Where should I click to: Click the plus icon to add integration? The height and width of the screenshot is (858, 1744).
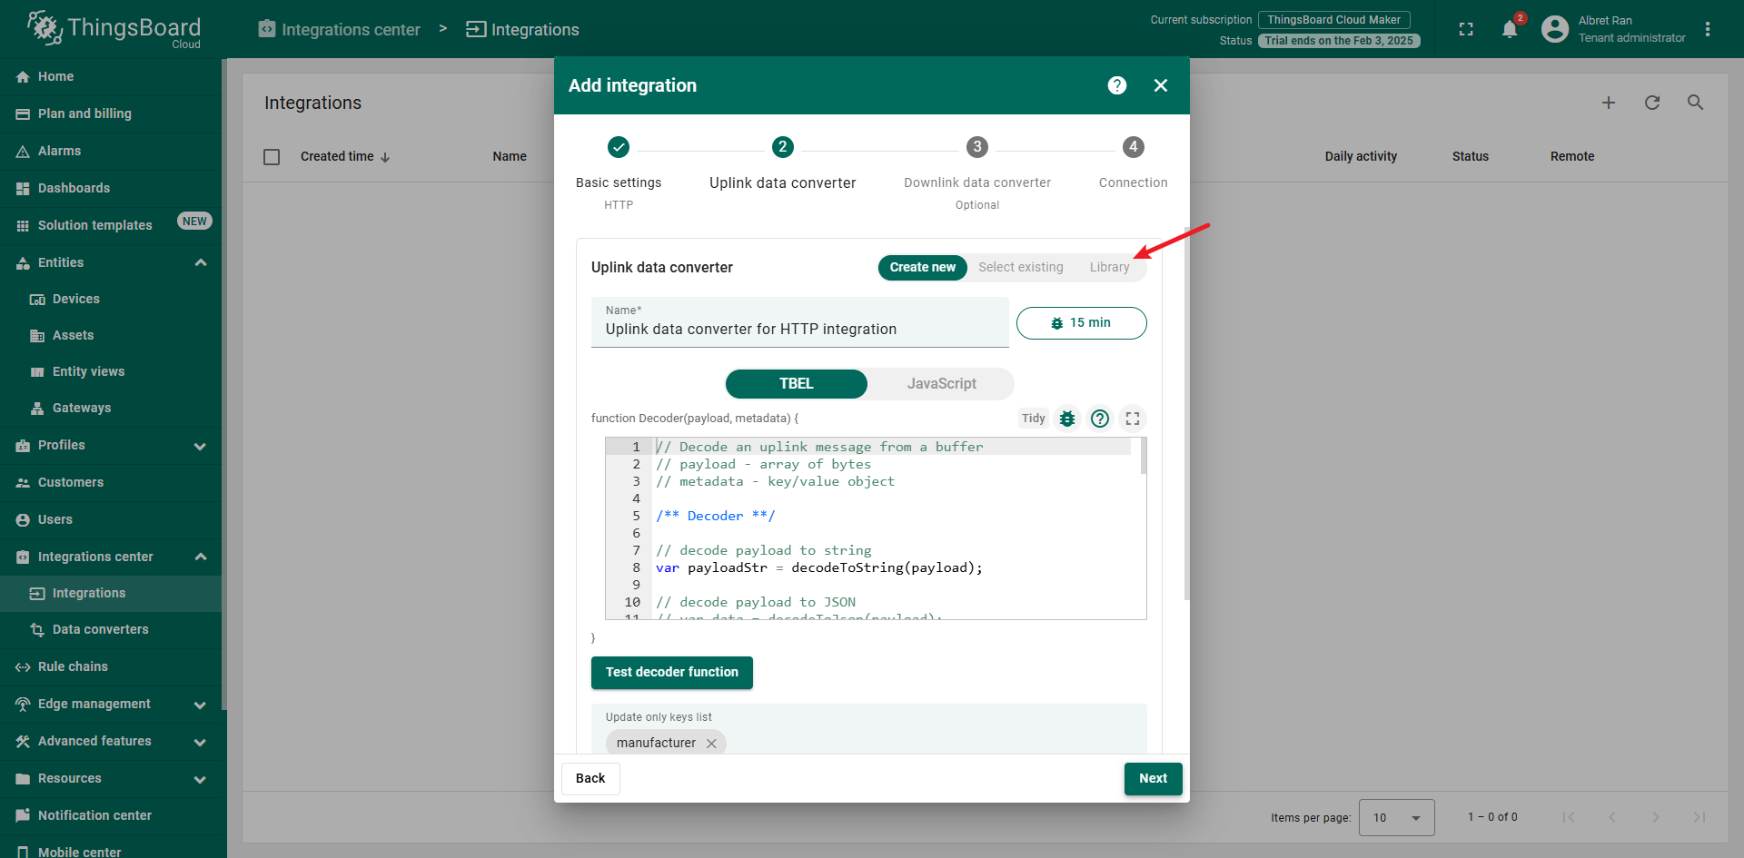(x=1609, y=103)
